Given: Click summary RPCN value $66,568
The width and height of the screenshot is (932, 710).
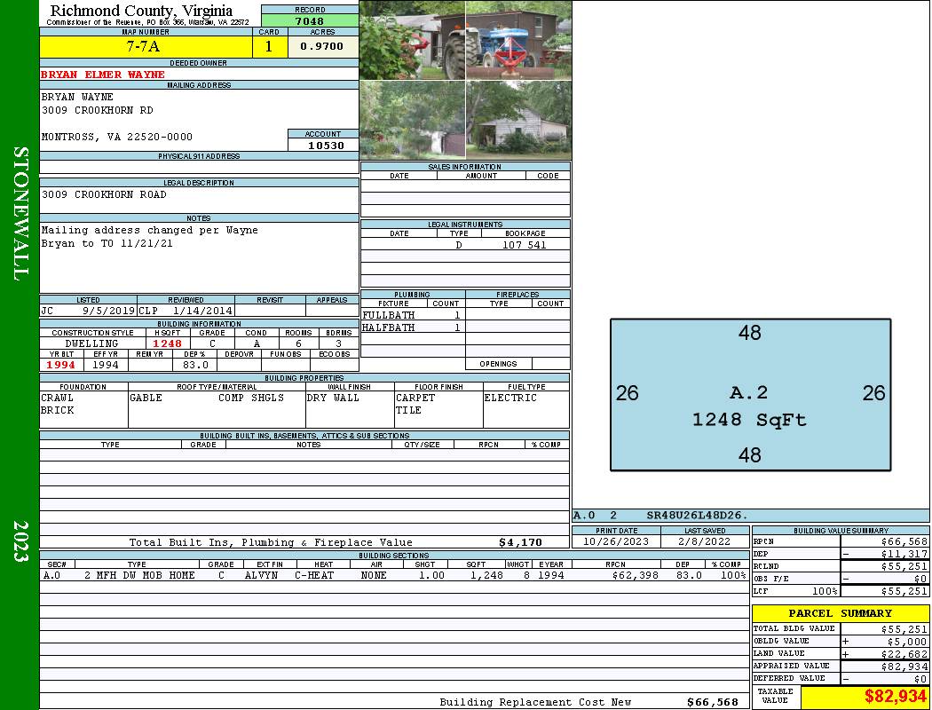Looking at the screenshot, I should coord(904,541).
